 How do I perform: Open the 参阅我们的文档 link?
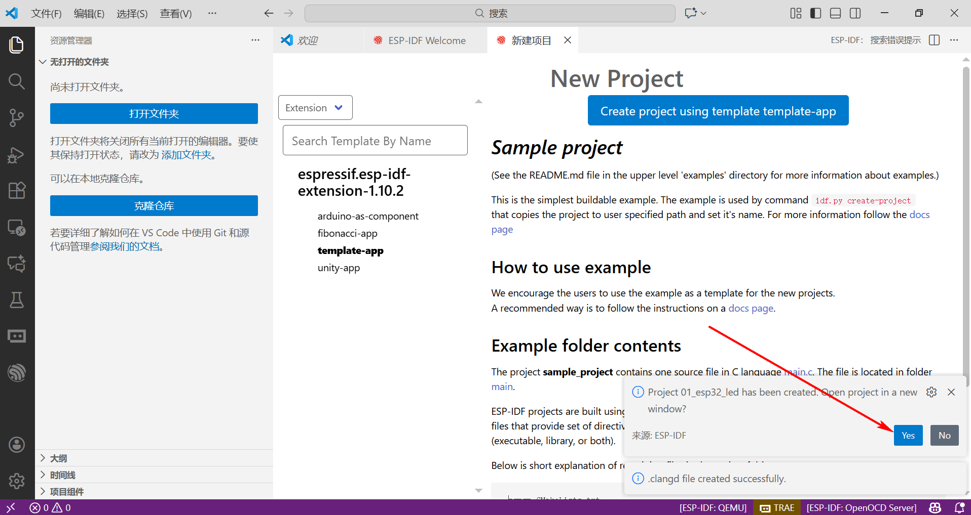coord(125,247)
